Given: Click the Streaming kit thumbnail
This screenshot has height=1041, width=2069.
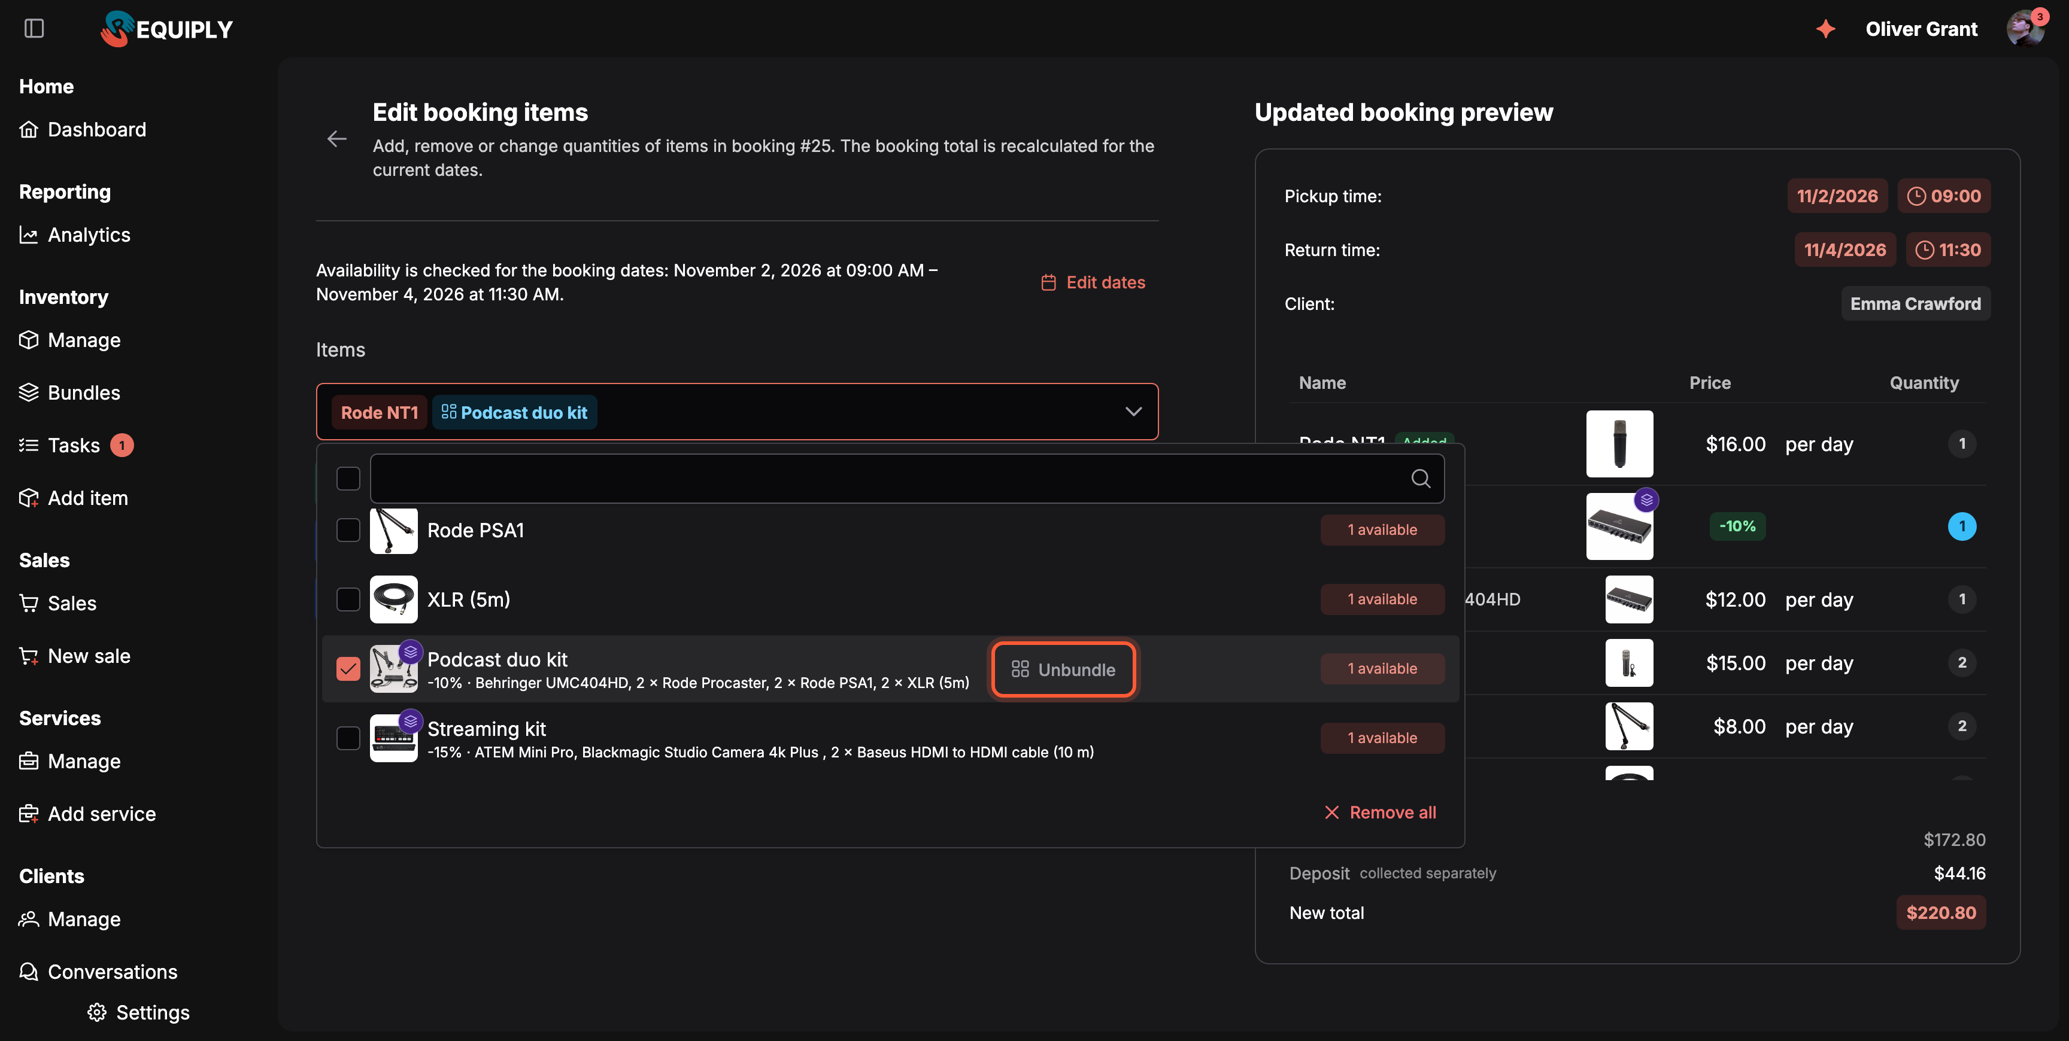Looking at the screenshot, I should [x=393, y=738].
